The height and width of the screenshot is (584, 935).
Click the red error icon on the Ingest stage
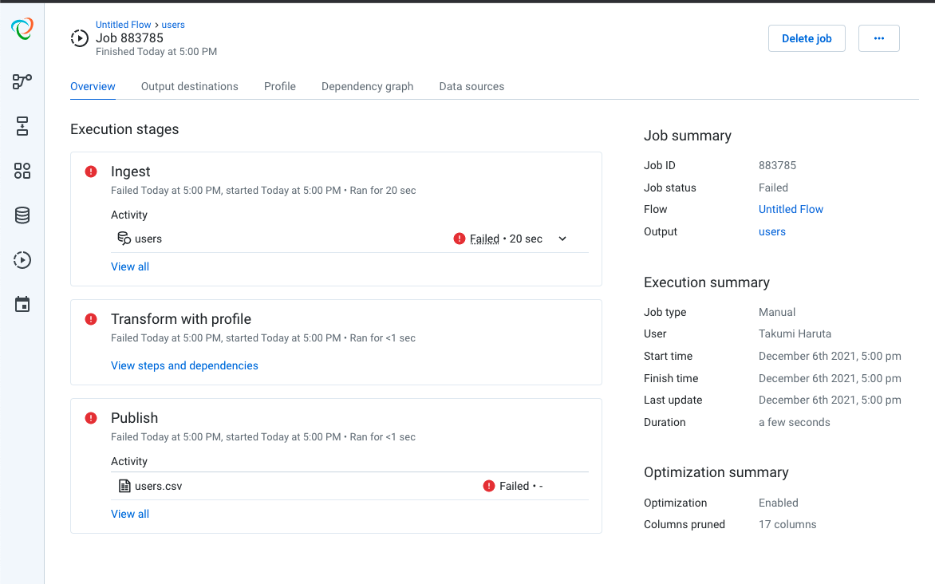(90, 172)
